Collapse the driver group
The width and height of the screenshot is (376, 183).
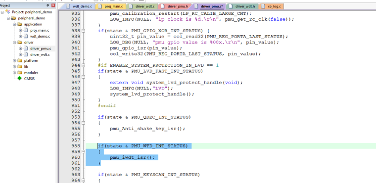pyautogui.click(x=14, y=43)
